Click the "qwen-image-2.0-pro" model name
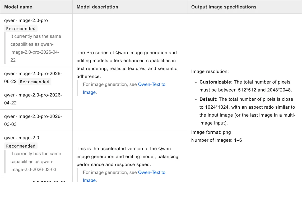Screen dimensions: 302x198 (26, 20)
